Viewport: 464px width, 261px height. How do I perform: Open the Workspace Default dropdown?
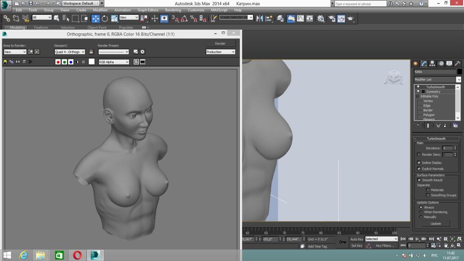click(81, 3)
